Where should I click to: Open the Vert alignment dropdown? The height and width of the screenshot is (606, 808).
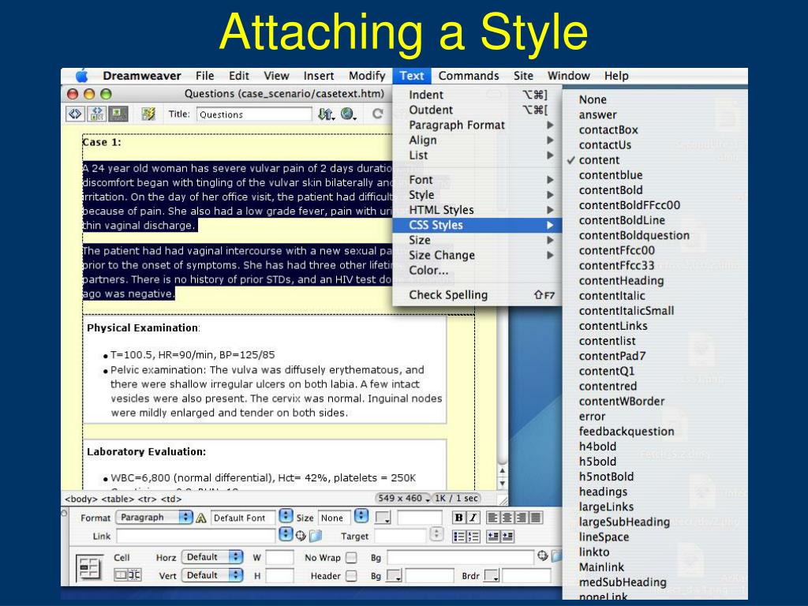point(212,575)
